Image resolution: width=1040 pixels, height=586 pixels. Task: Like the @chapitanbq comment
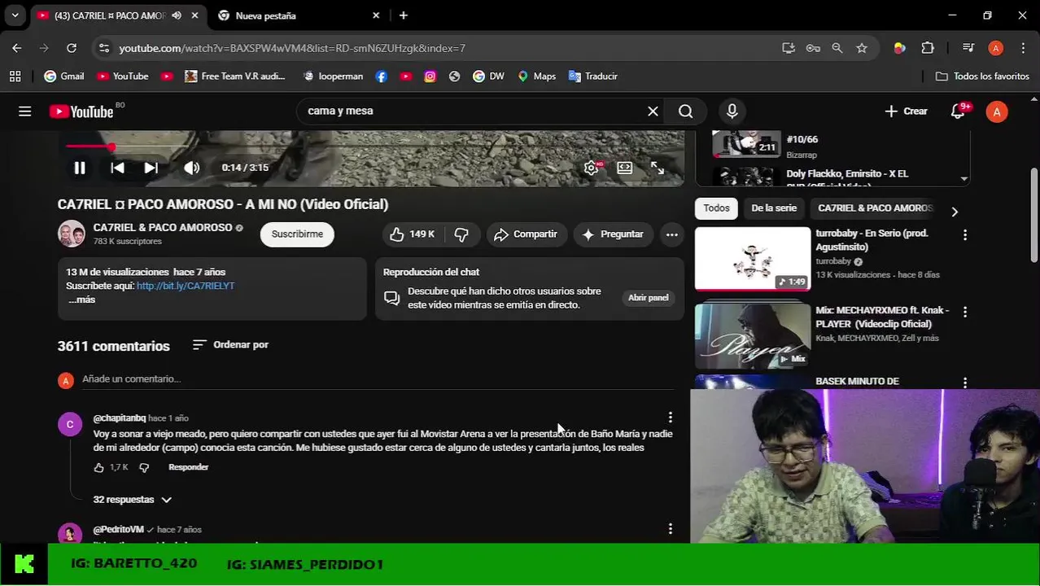point(98,468)
